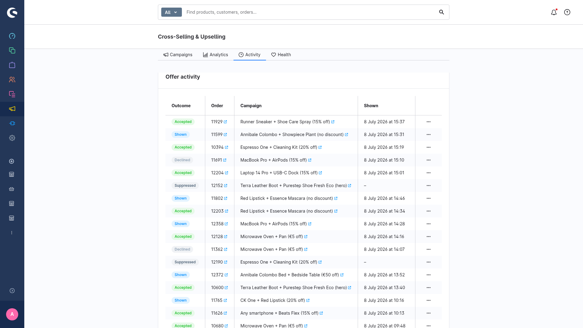Viewport: 583px width, 328px height.
Task: Open the Marketing megaphone icon in sidebar
Action: coord(12,109)
